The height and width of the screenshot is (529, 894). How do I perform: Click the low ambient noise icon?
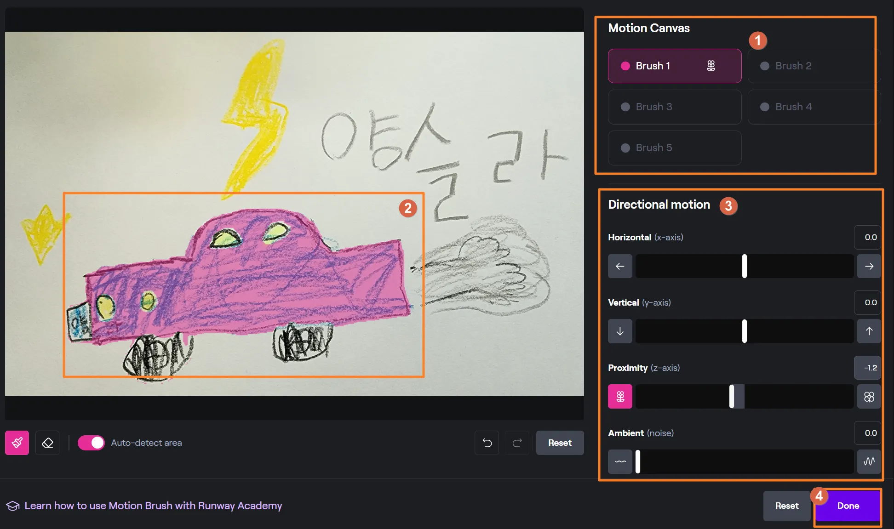pos(620,461)
